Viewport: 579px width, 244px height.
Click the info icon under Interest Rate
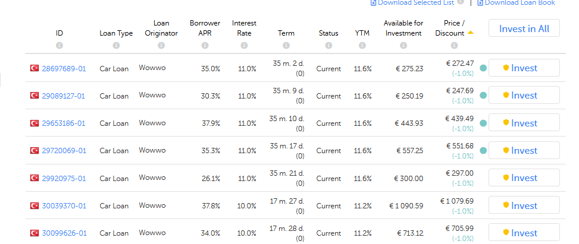tap(244, 46)
